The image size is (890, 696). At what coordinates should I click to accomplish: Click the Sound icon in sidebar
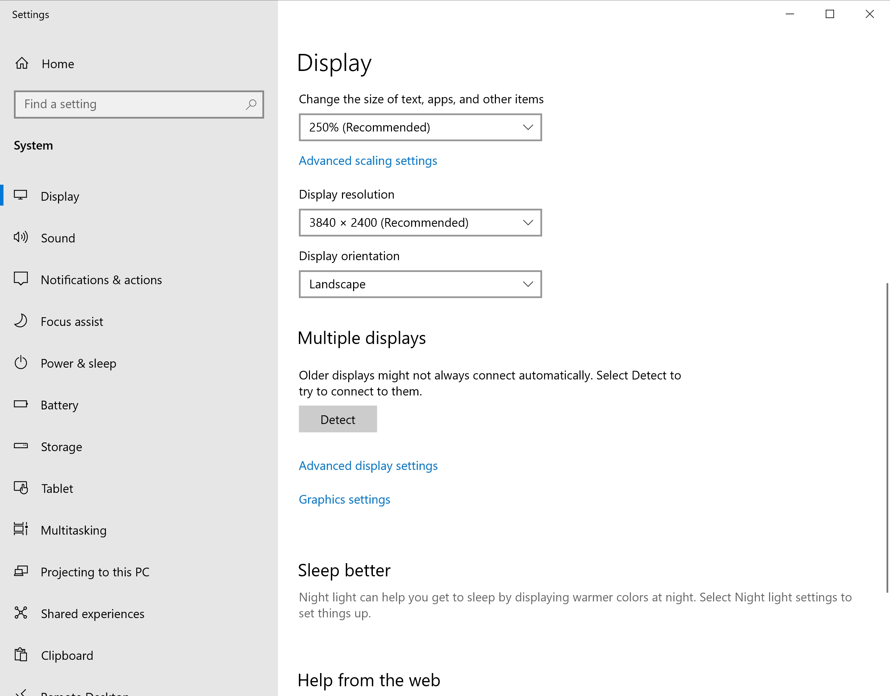(x=22, y=238)
